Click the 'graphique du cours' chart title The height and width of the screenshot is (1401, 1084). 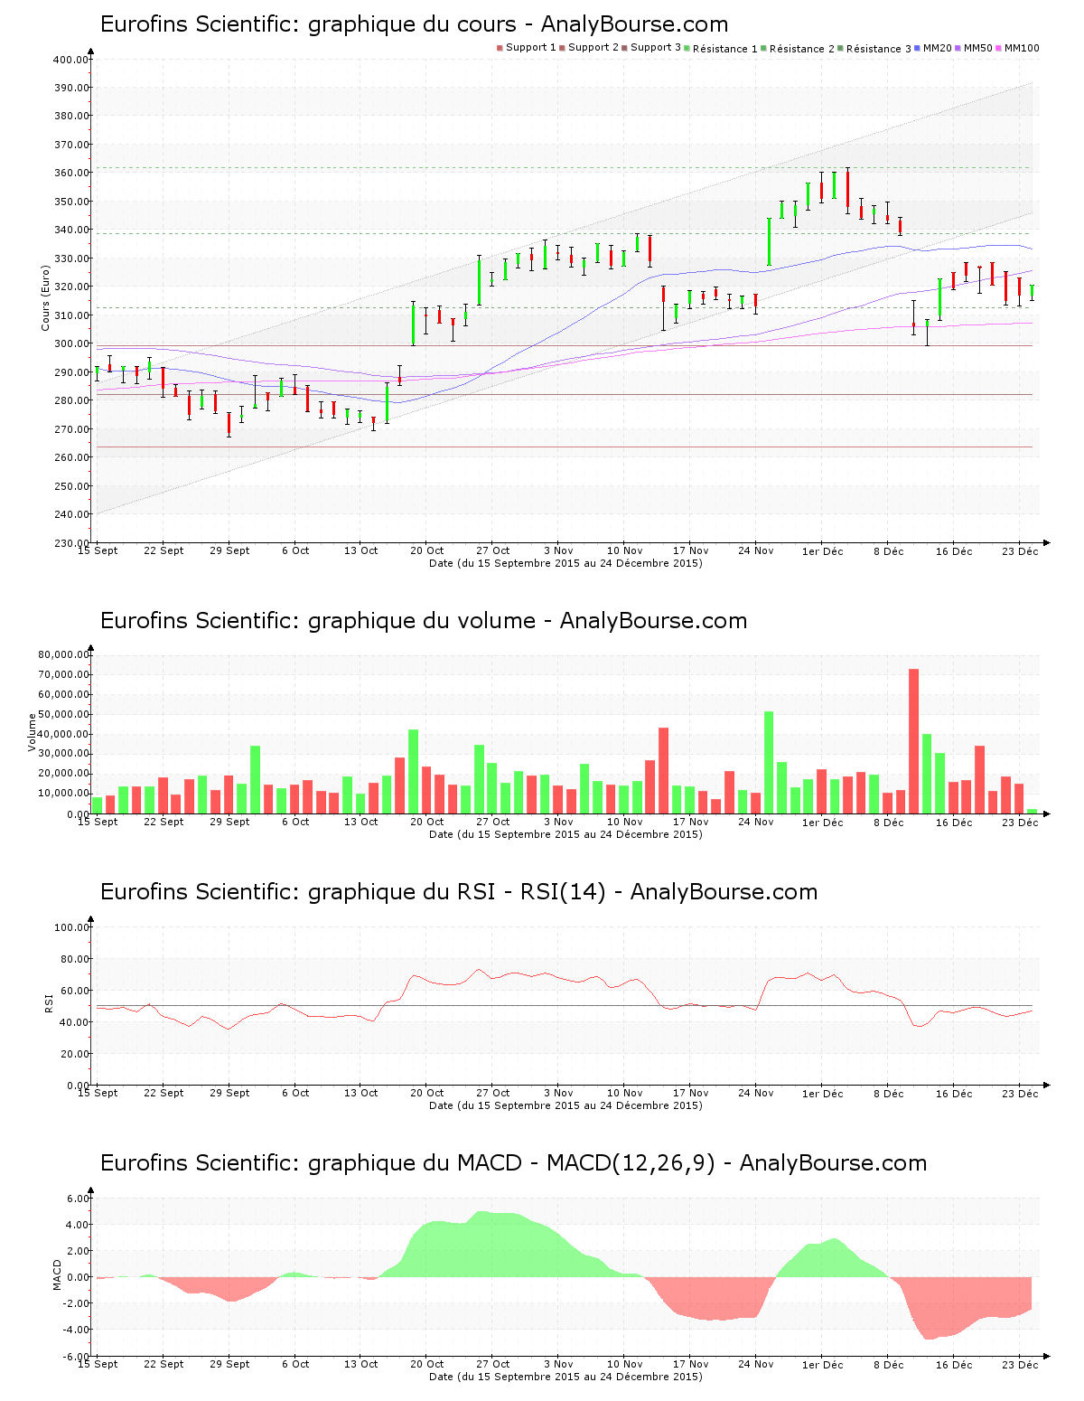point(414,24)
